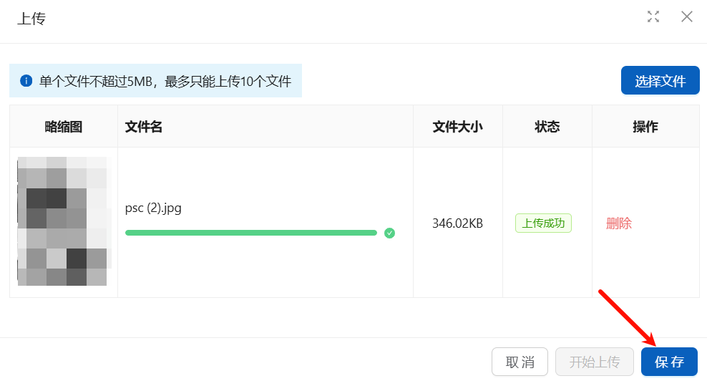Delete the file via 删除 link
707x381 pixels.
(x=619, y=223)
